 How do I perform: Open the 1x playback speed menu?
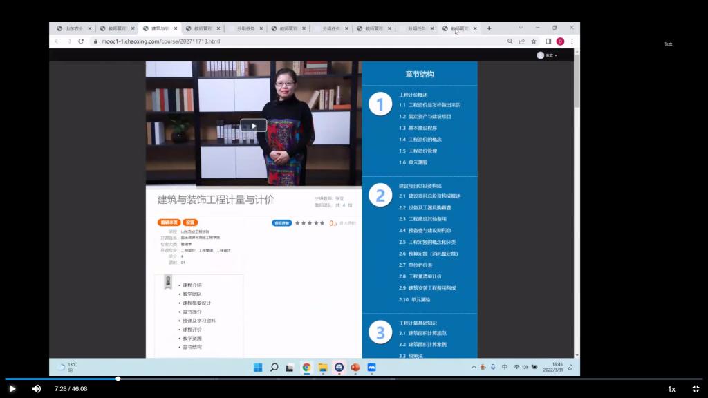[x=671, y=389]
